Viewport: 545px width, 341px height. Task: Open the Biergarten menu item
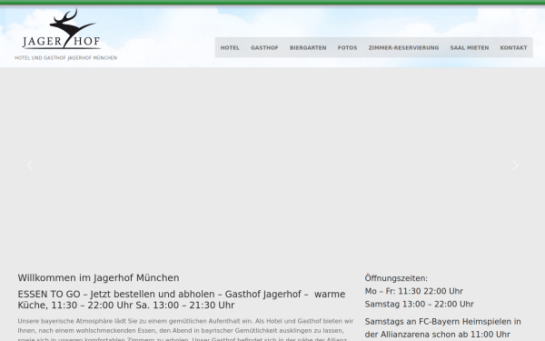pyautogui.click(x=308, y=47)
